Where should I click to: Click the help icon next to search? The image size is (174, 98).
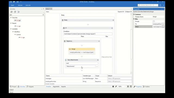coord(160,5)
